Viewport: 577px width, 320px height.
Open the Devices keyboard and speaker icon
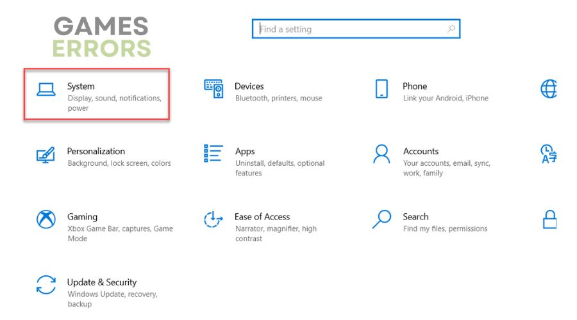tap(213, 88)
